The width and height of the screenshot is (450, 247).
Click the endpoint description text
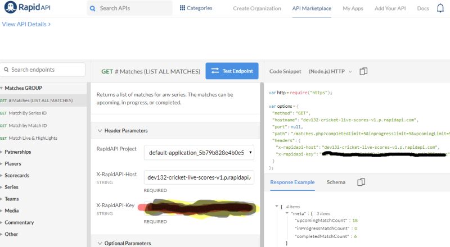pyautogui.click(x=165, y=99)
